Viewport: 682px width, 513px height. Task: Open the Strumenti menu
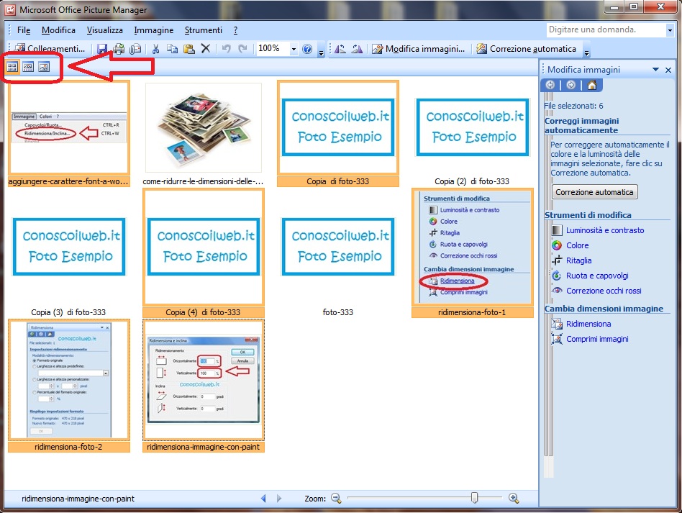[203, 30]
